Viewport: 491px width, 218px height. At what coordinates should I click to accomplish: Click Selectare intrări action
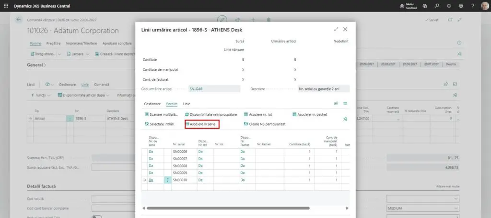point(159,124)
